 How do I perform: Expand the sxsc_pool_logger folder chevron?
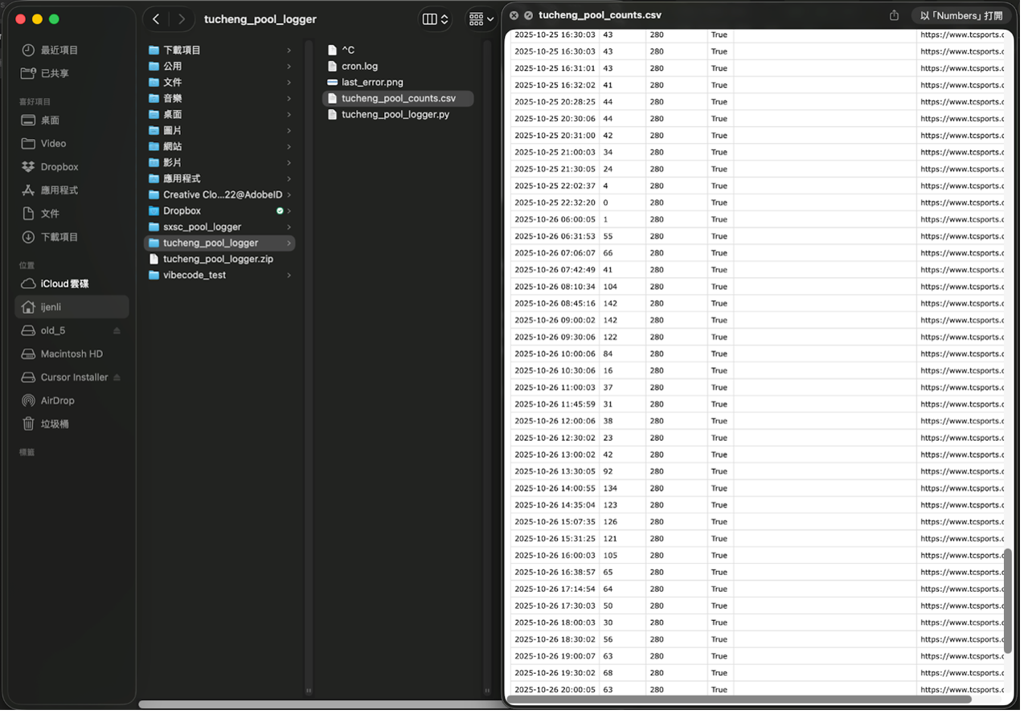tap(289, 227)
